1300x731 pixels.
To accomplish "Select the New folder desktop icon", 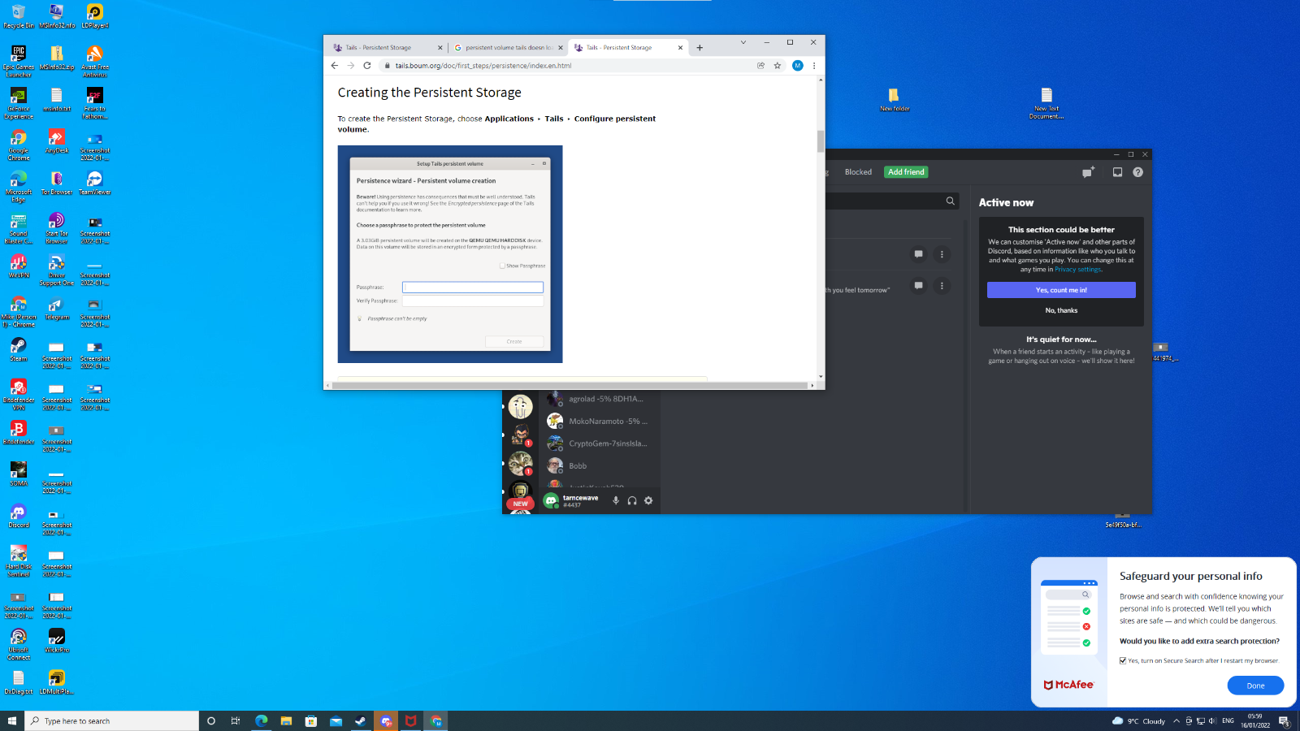I will pyautogui.click(x=894, y=99).
